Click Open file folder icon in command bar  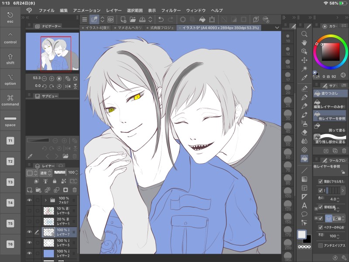[133, 20]
